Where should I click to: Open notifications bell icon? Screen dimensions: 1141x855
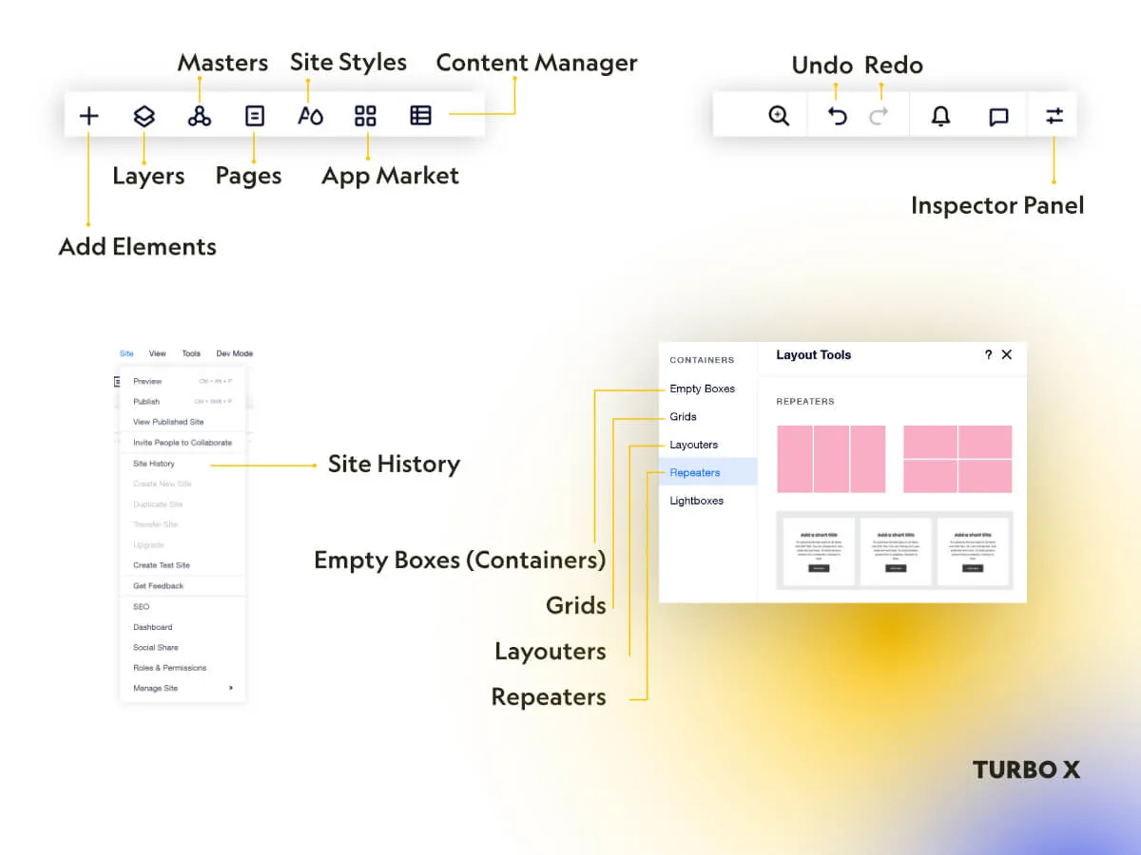click(940, 116)
